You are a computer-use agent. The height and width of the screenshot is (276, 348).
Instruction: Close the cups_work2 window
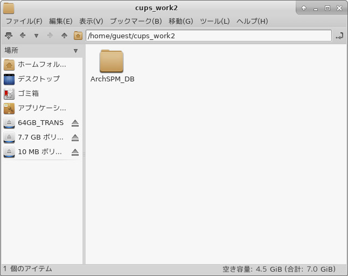pyautogui.click(x=339, y=8)
